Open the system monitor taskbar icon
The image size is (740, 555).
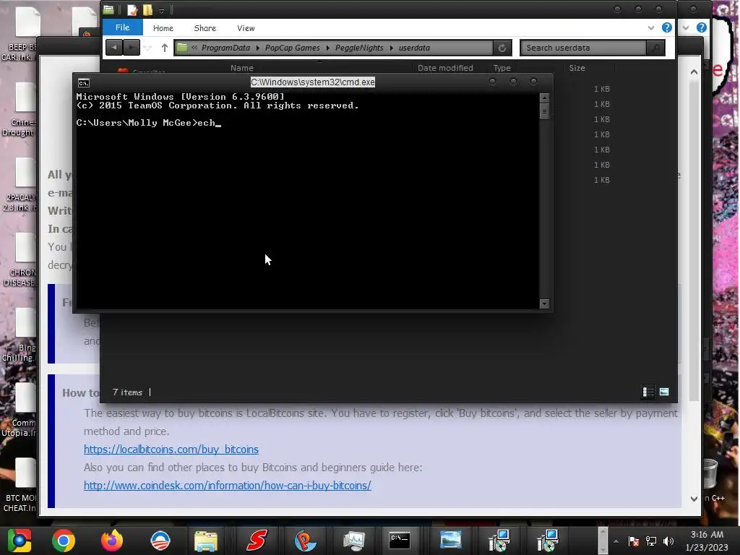point(354,541)
